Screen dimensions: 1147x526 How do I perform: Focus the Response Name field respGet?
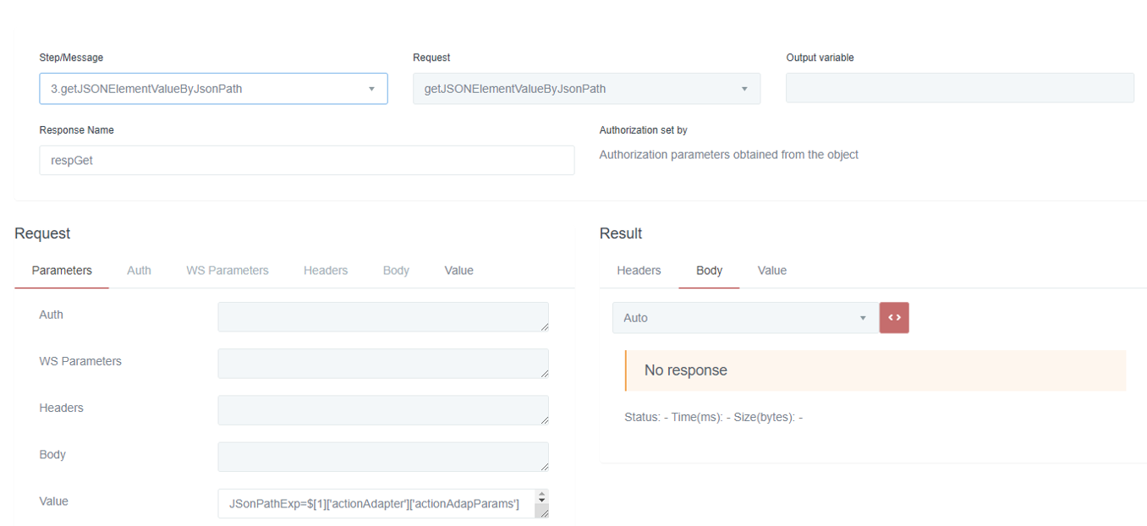click(306, 160)
